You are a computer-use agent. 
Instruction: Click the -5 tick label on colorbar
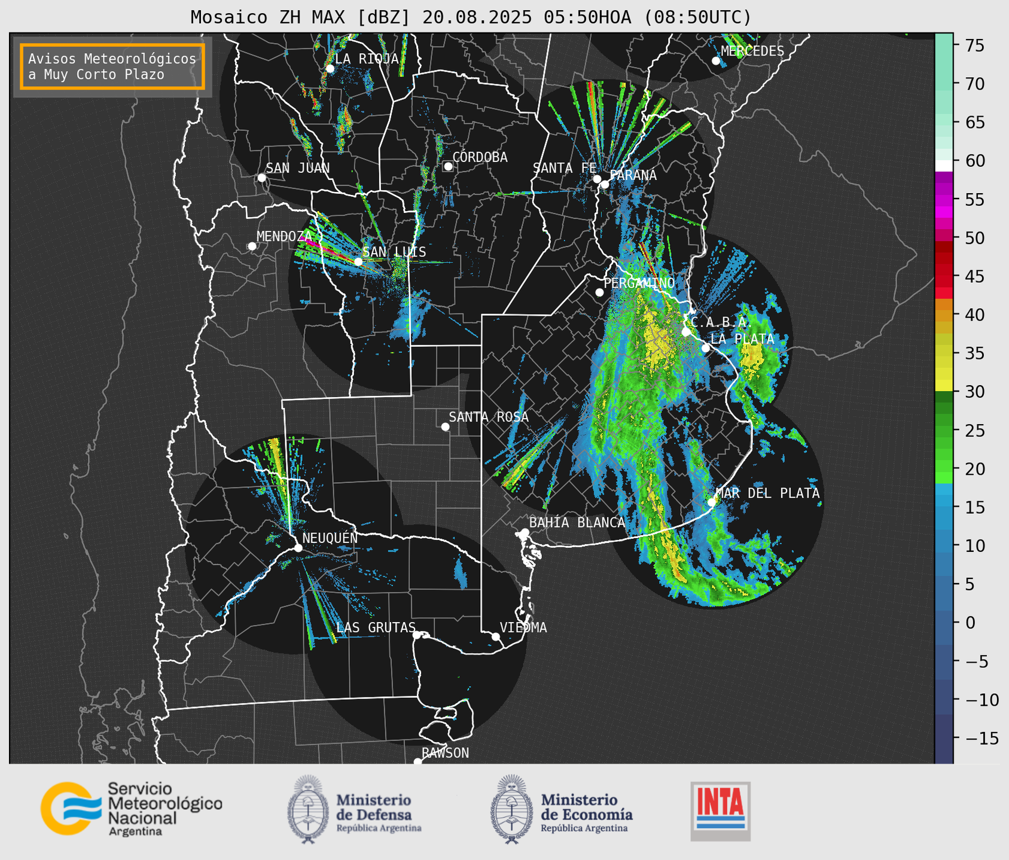[977, 661]
